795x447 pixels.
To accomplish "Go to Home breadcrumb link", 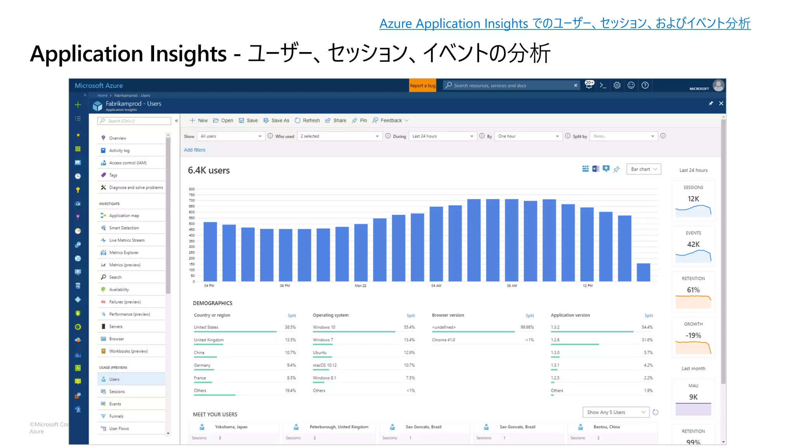I will tap(102, 95).
